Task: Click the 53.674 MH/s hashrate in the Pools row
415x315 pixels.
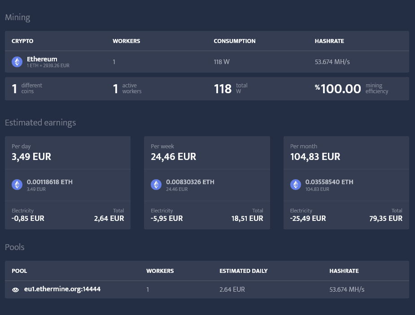Action: (347, 289)
